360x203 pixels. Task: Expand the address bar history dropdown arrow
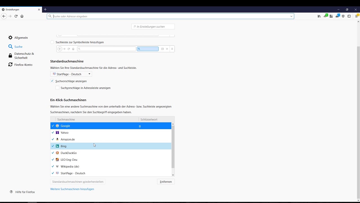[291, 16]
